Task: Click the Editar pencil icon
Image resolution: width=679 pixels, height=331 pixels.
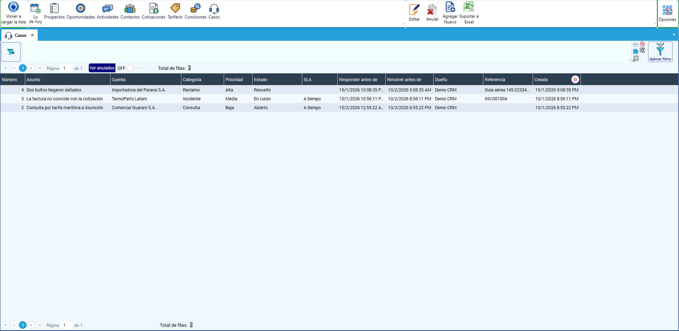Action: point(414,9)
